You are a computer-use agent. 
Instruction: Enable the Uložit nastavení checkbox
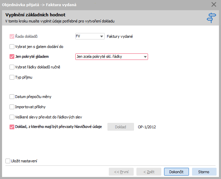(8, 161)
